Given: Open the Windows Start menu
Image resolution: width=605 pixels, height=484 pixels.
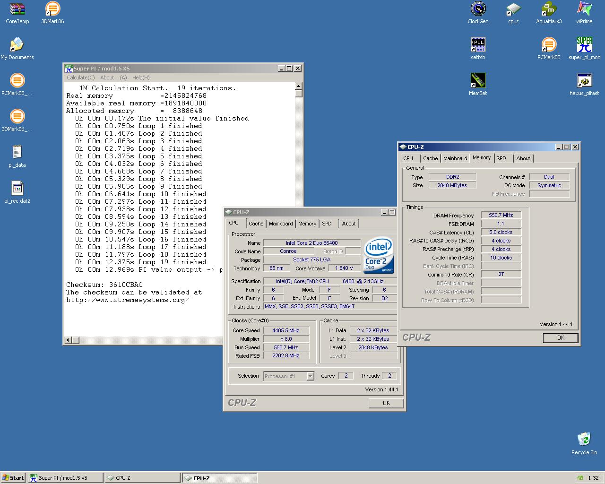Looking at the screenshot, I should click(x=13, y=478).
